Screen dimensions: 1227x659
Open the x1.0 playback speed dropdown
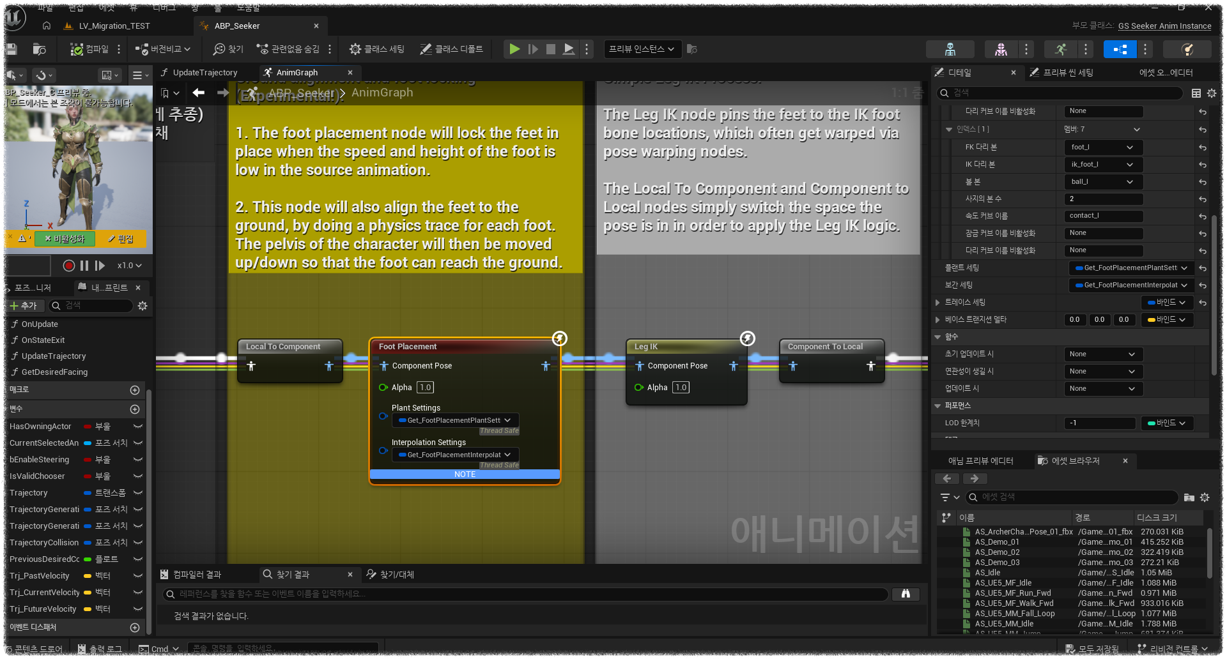[x=129, y=266]
